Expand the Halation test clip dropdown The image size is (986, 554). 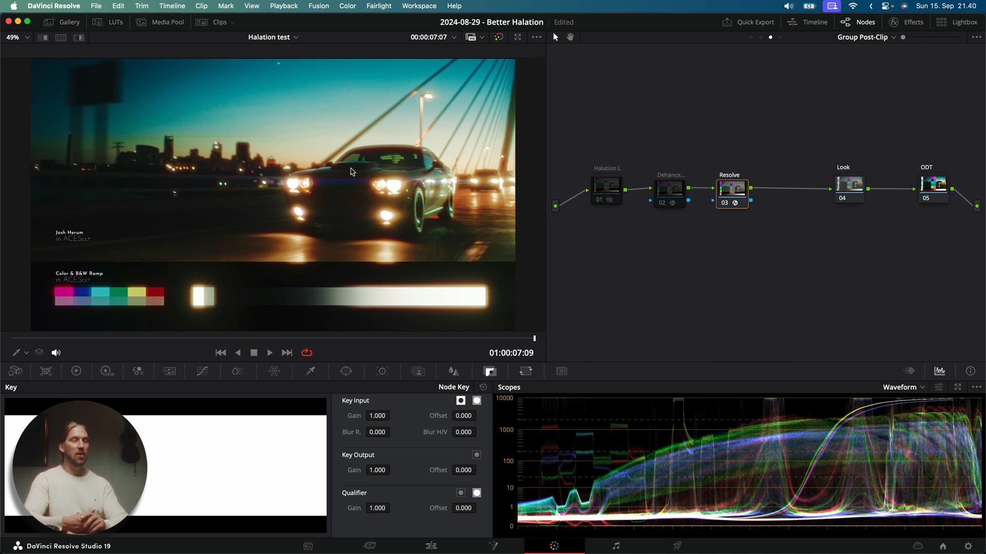pyautogui.click(x=296, y=37)
